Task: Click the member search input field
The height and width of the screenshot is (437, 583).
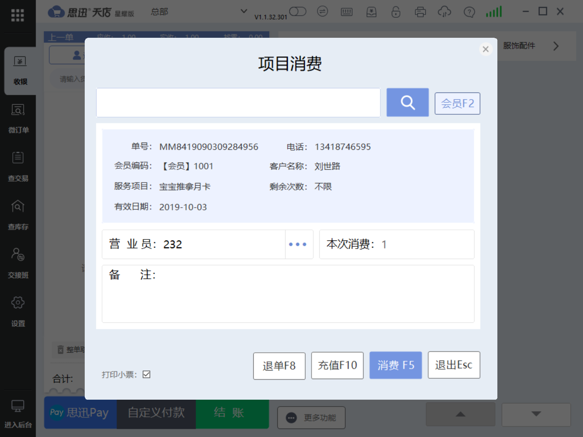Action: [238, 102]
